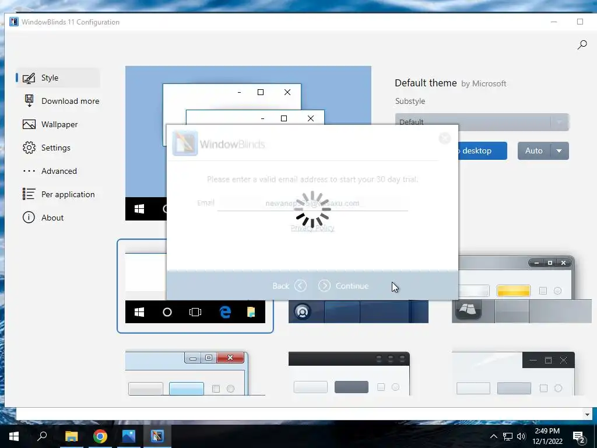Click the Wallpaper picture icon

[29, 124]
